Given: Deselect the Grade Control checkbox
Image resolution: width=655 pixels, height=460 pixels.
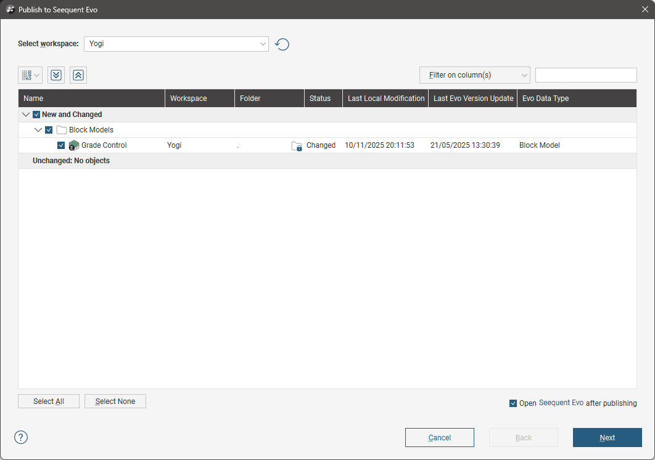Looking at the screenshot, I should (x=61, y=145).
